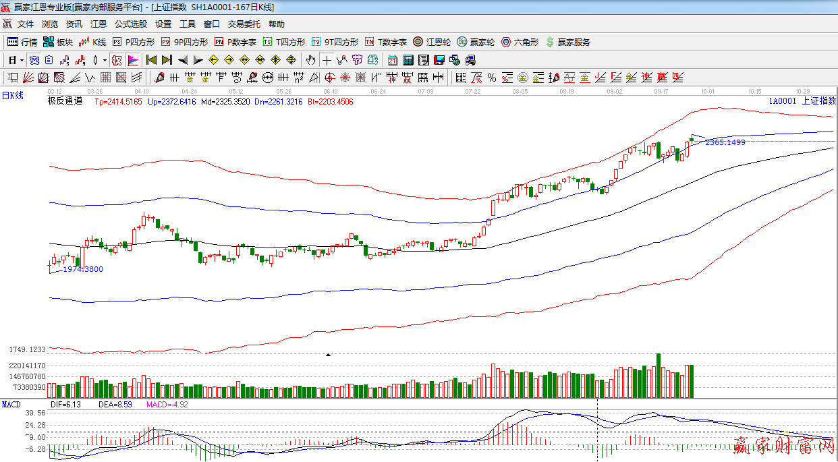Toggle the pressed 权 adjustment button
838x462 pixels.
click(x=117, y=60)
